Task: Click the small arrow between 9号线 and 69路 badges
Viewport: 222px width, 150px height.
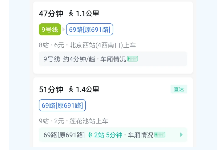Action: (64, 30)
